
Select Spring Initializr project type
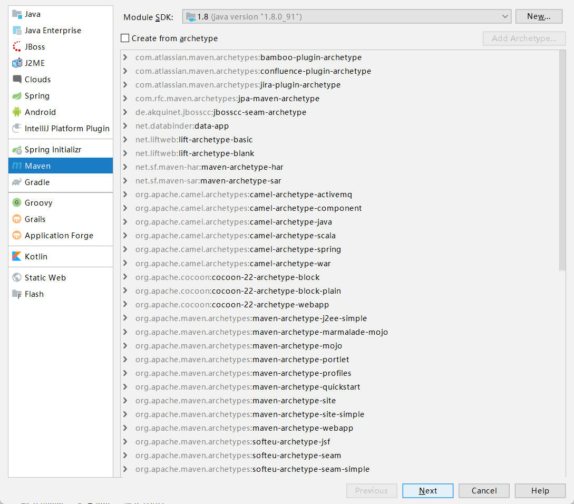(53, 150)
